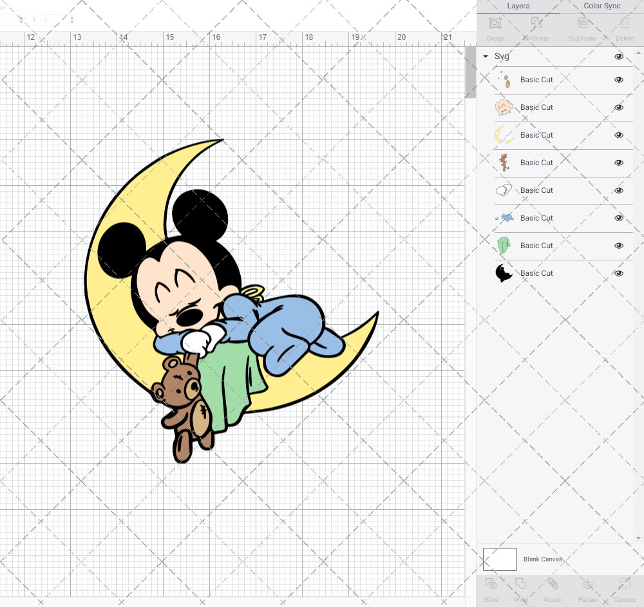Hide the peach face Basic Cut layer
Viewport: 644px width, 607px height.
click(618, 107)
